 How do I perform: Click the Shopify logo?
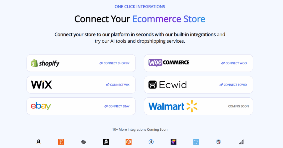coord(45,63)
